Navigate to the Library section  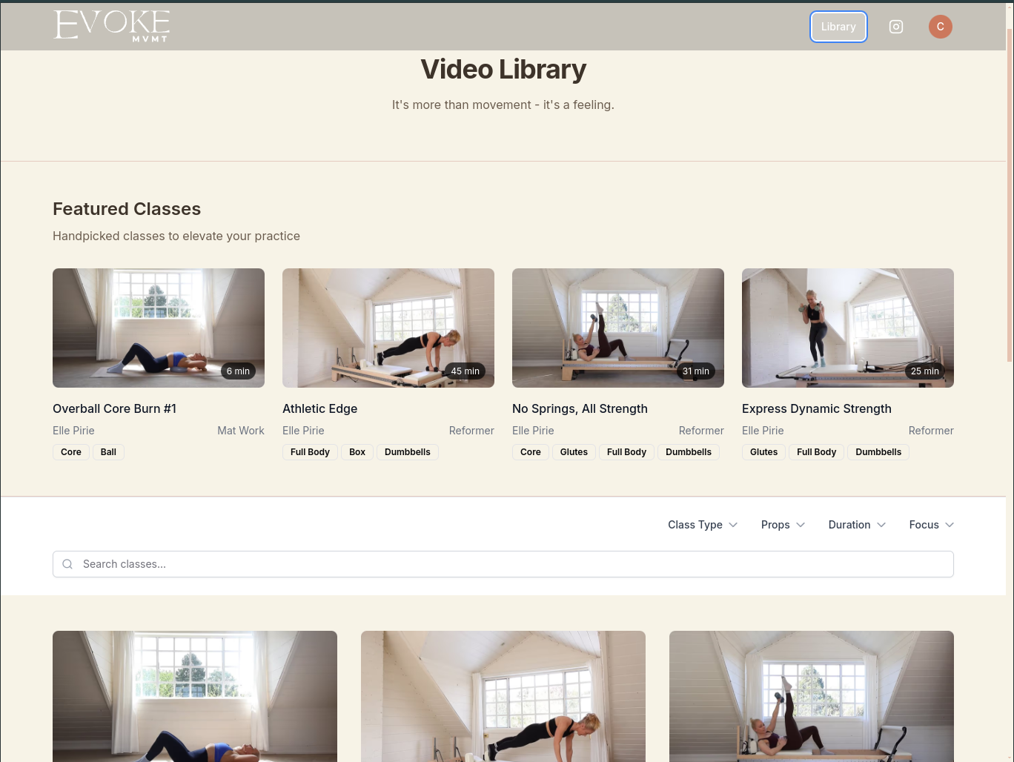(838, 27)
